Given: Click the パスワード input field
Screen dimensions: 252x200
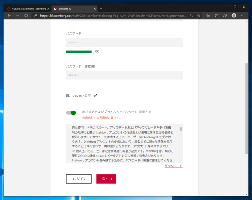Looking at the screenshot, I should tap(124, 42).
